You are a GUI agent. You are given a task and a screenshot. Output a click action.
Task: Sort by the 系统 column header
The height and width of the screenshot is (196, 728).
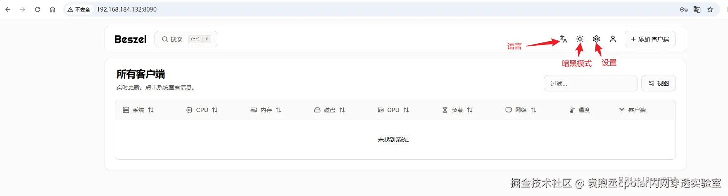pos(138,110)
